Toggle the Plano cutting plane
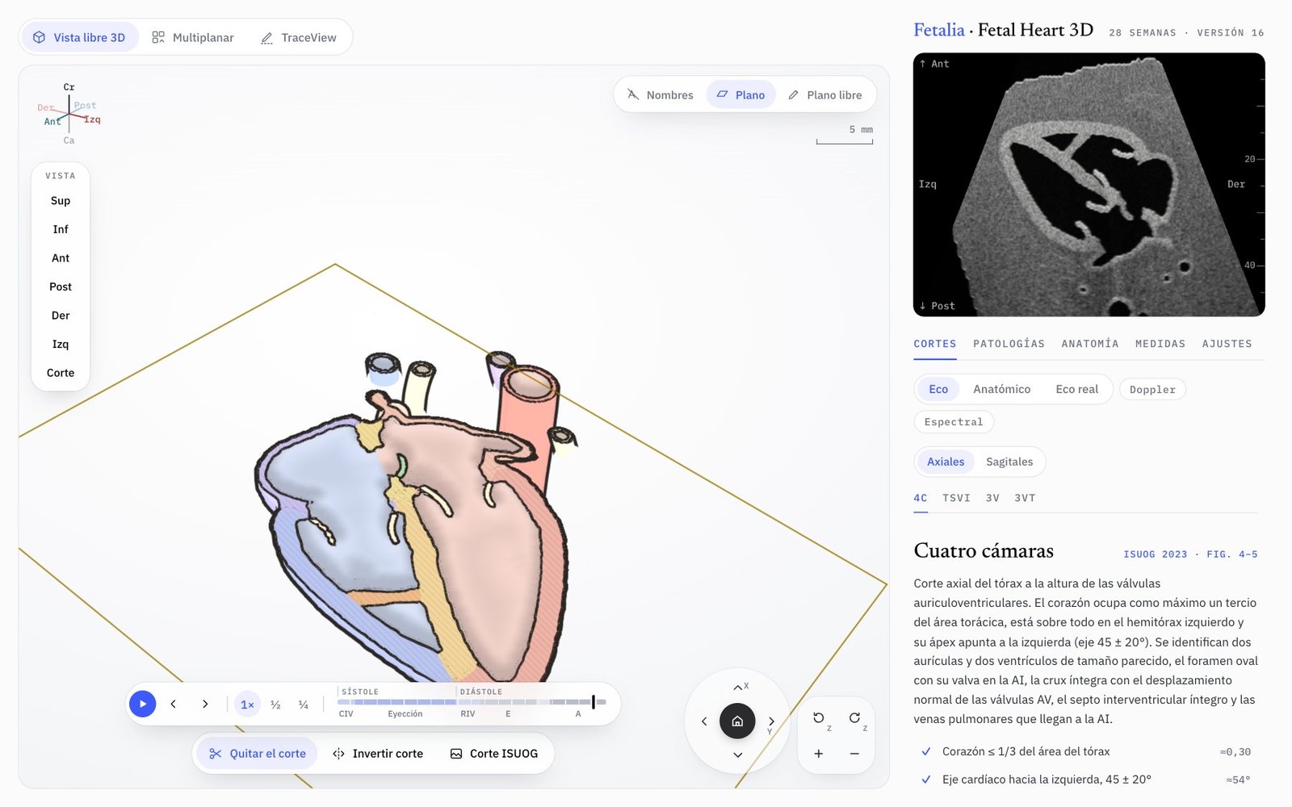 click(x=740, y=94)
